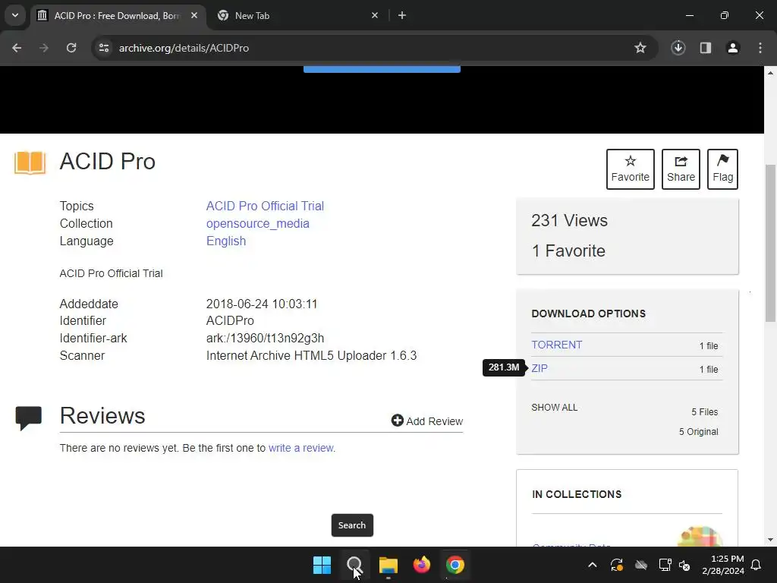Show hidden system tray icons
Image resolution: width=777 pixels, height=583 pixels.
click(x=592, y=565)
